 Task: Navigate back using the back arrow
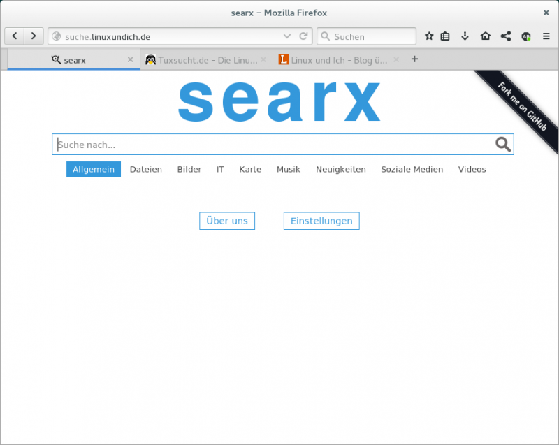[x=14, y=36]
